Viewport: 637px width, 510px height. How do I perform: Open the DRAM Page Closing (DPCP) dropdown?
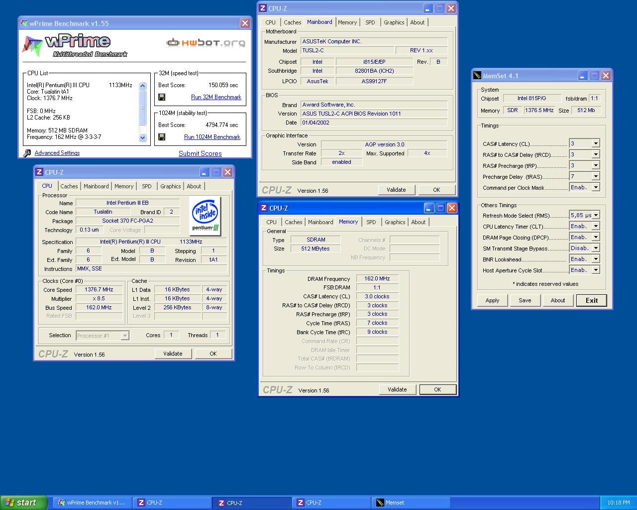click(595, 237)
